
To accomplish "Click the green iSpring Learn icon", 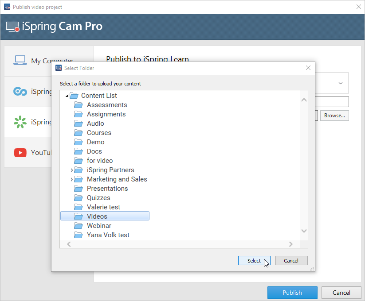I will (x=20, y=122).
